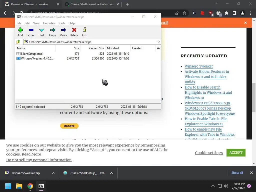Image resolution: width=256 pixels, height=192 pixels.
Task: Click the Read More cookie link
Action: point(31,154)
